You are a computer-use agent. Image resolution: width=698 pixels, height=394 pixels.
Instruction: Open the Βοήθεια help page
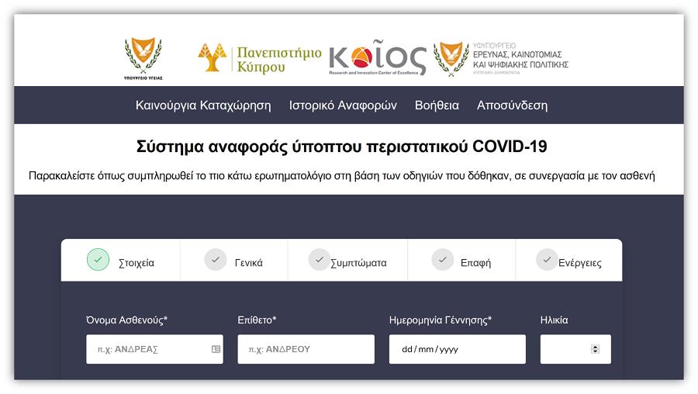click(437, 105)
